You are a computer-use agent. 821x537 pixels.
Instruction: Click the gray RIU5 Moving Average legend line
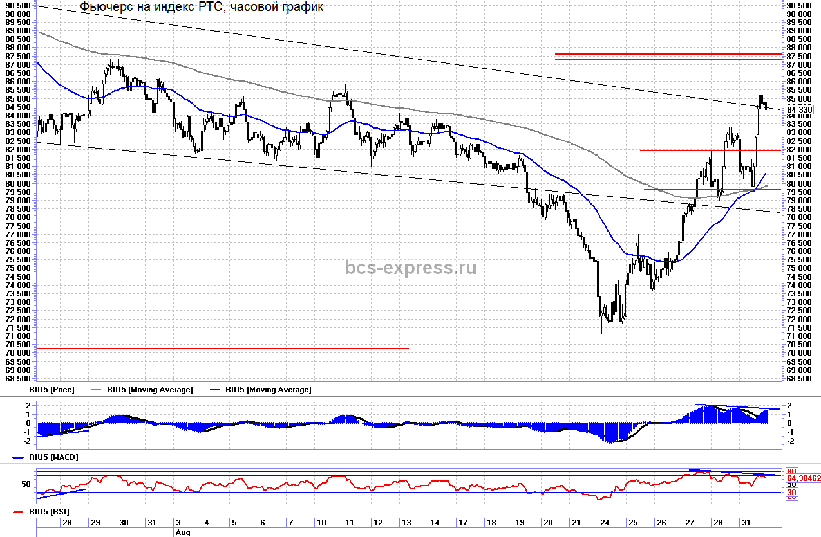click(98, 390)
